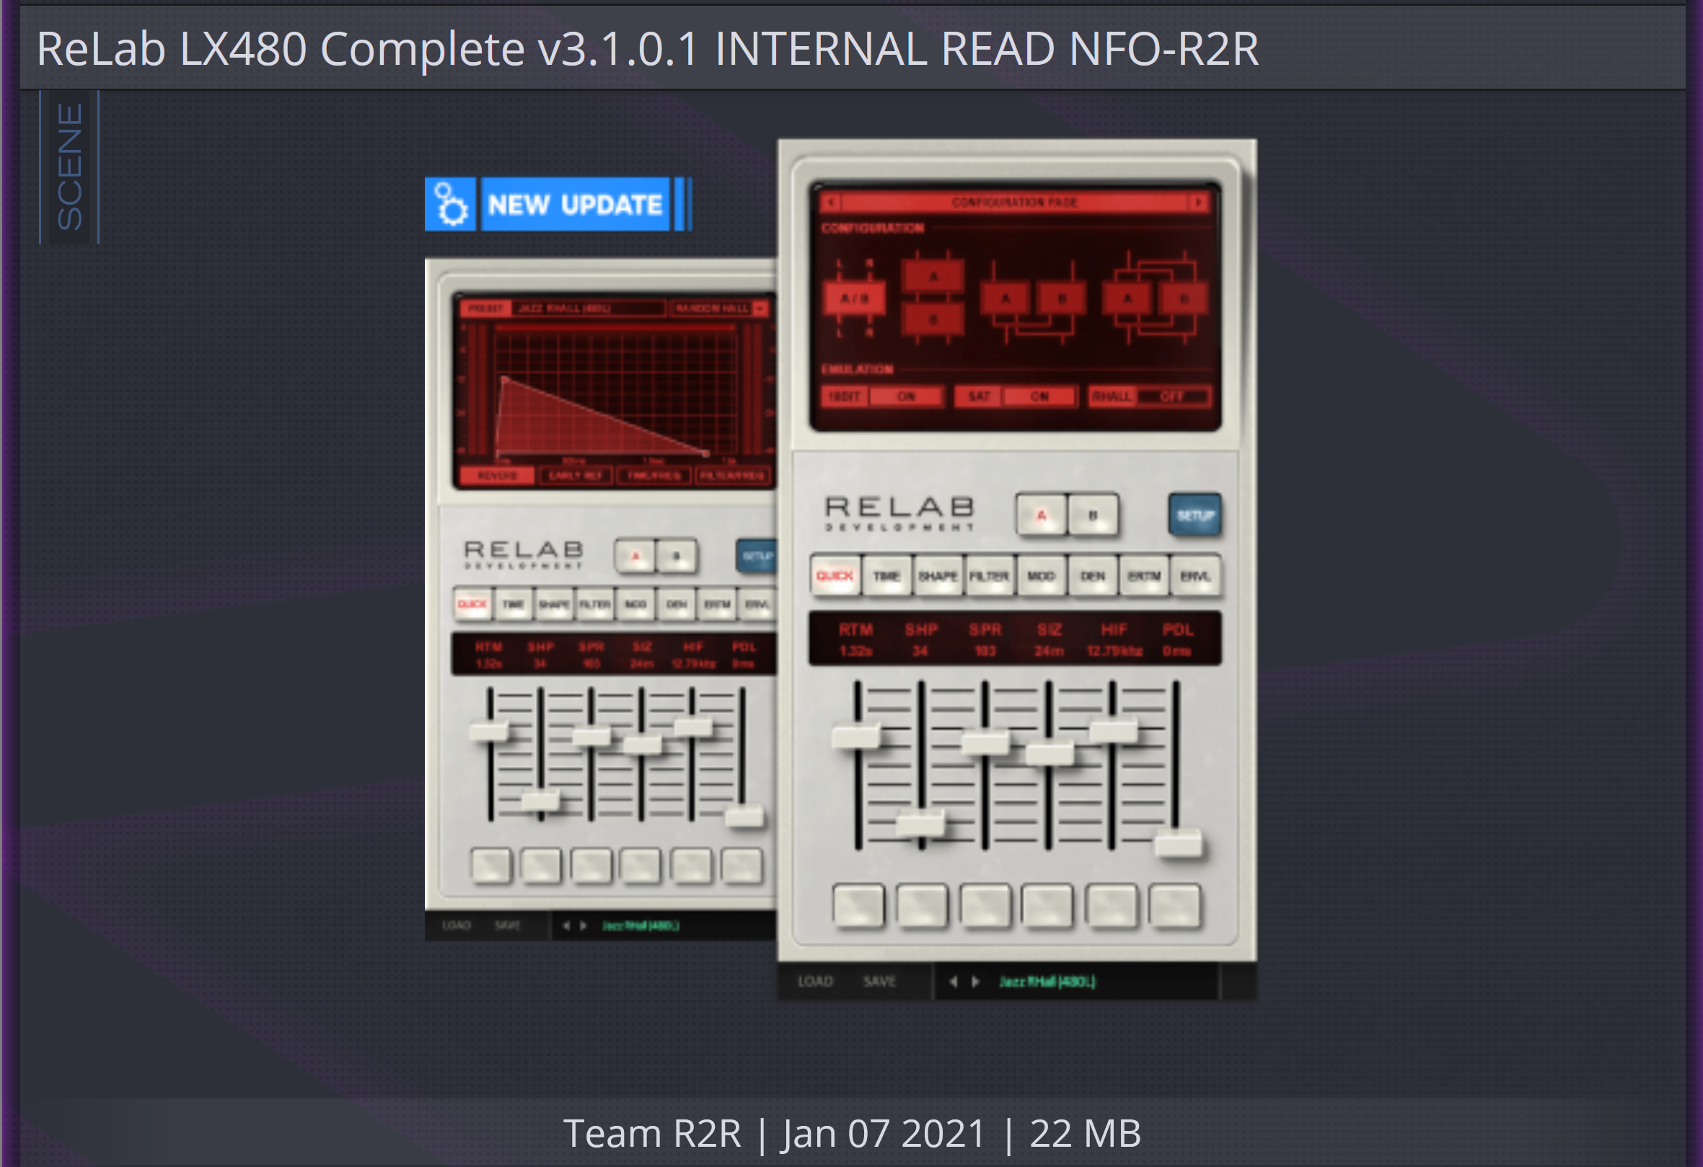Click the SHP fader handle on front plugin
1703x1167 pixels.
pos(921,825)
